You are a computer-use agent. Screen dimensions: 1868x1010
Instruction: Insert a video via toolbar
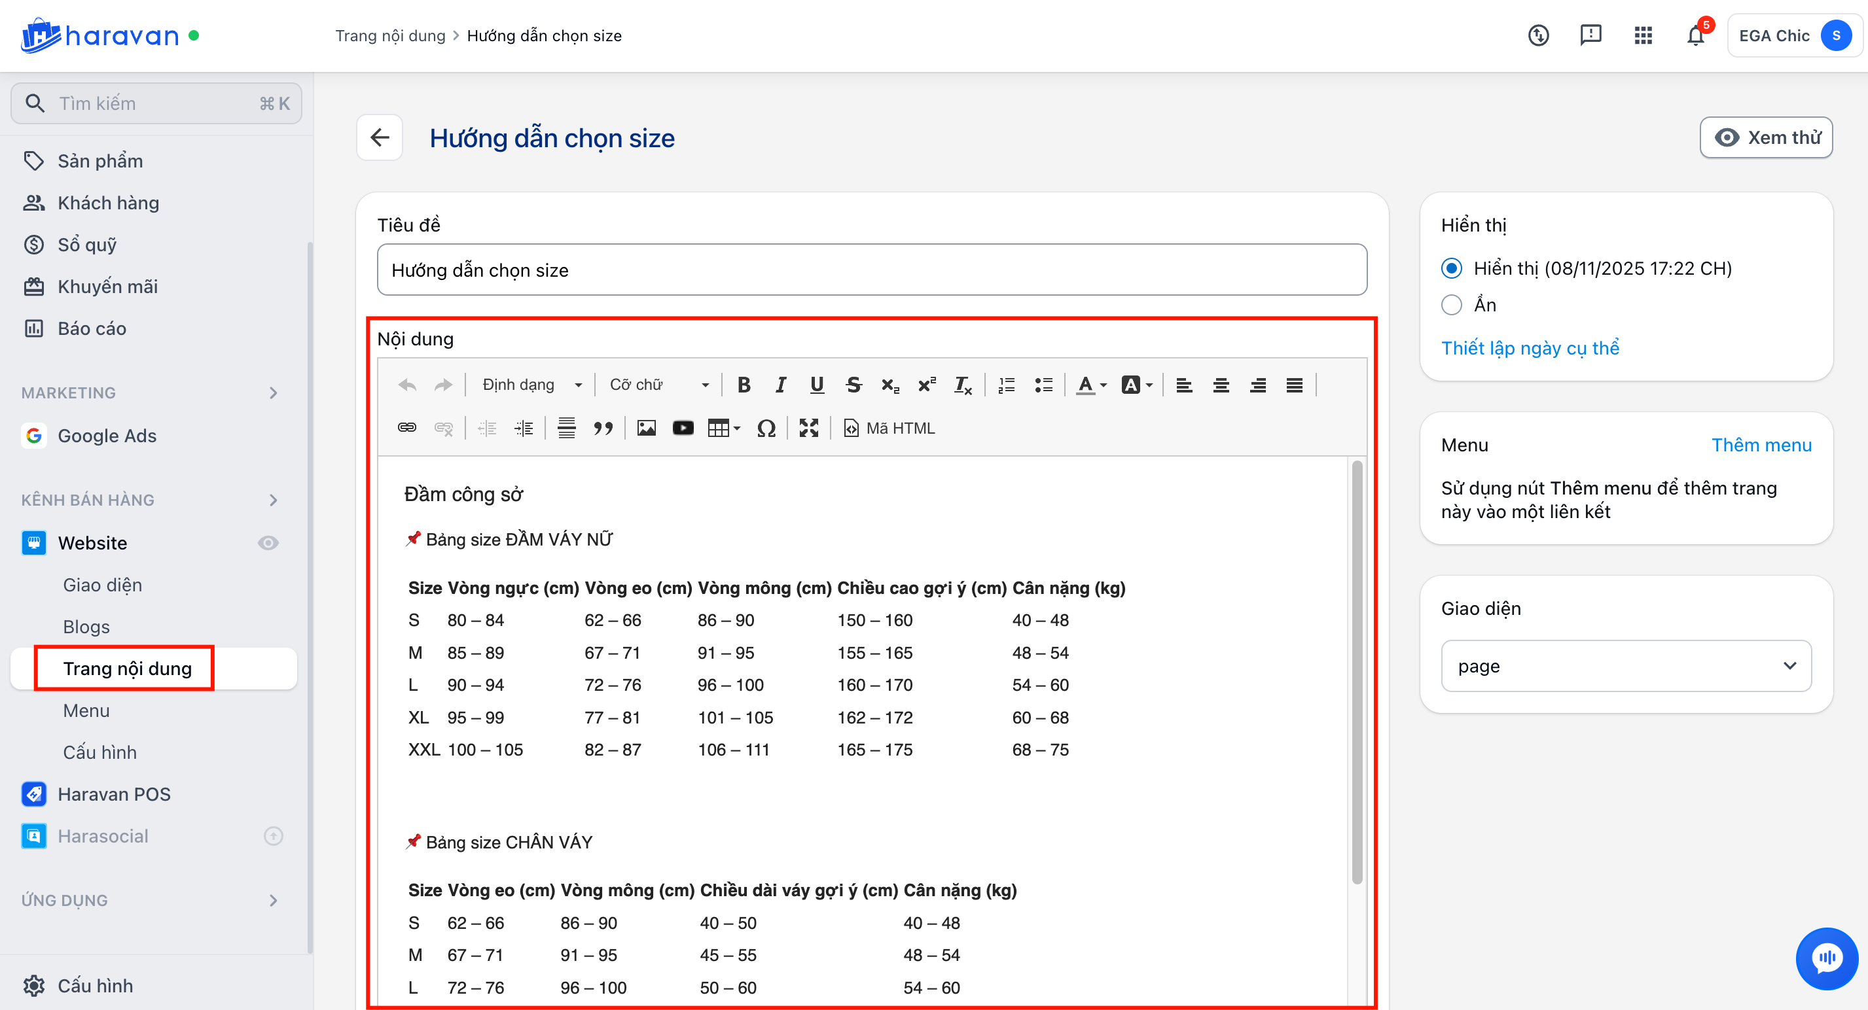pyautogui.click(x=683, y=428)
